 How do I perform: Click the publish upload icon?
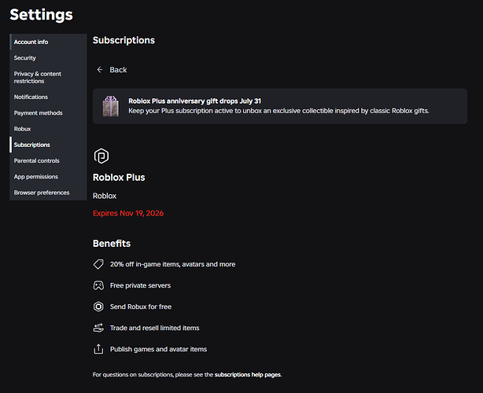pyautogui.click(x=98, y=349)
